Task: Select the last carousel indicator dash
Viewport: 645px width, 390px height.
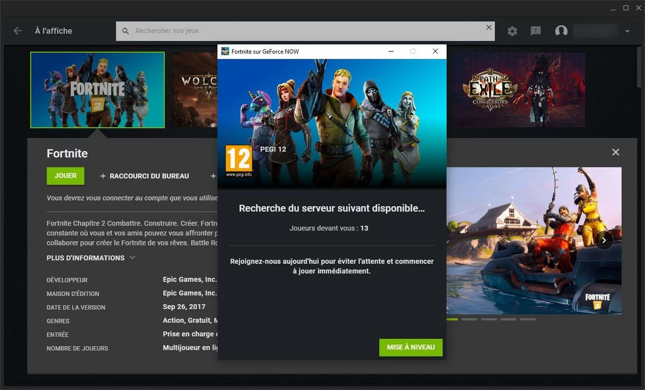Action: [528, 319]
